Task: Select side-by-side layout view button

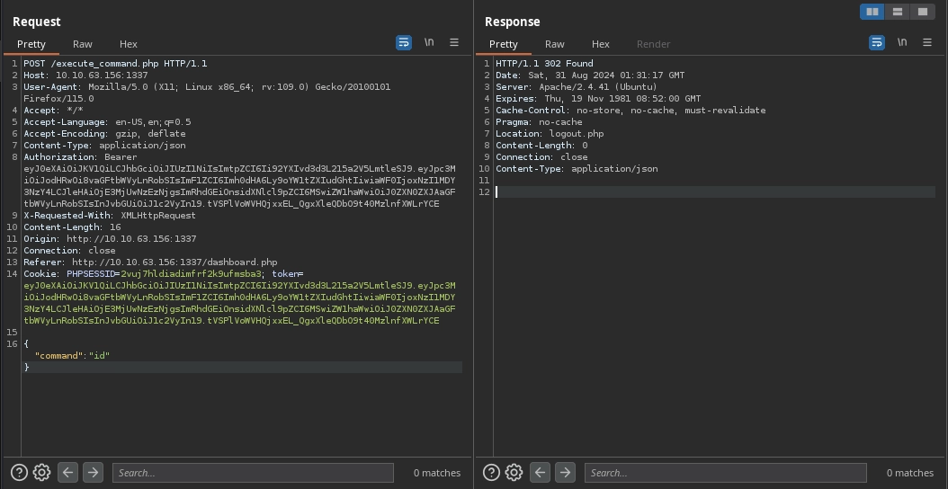Action: click(x=872, y=12)
